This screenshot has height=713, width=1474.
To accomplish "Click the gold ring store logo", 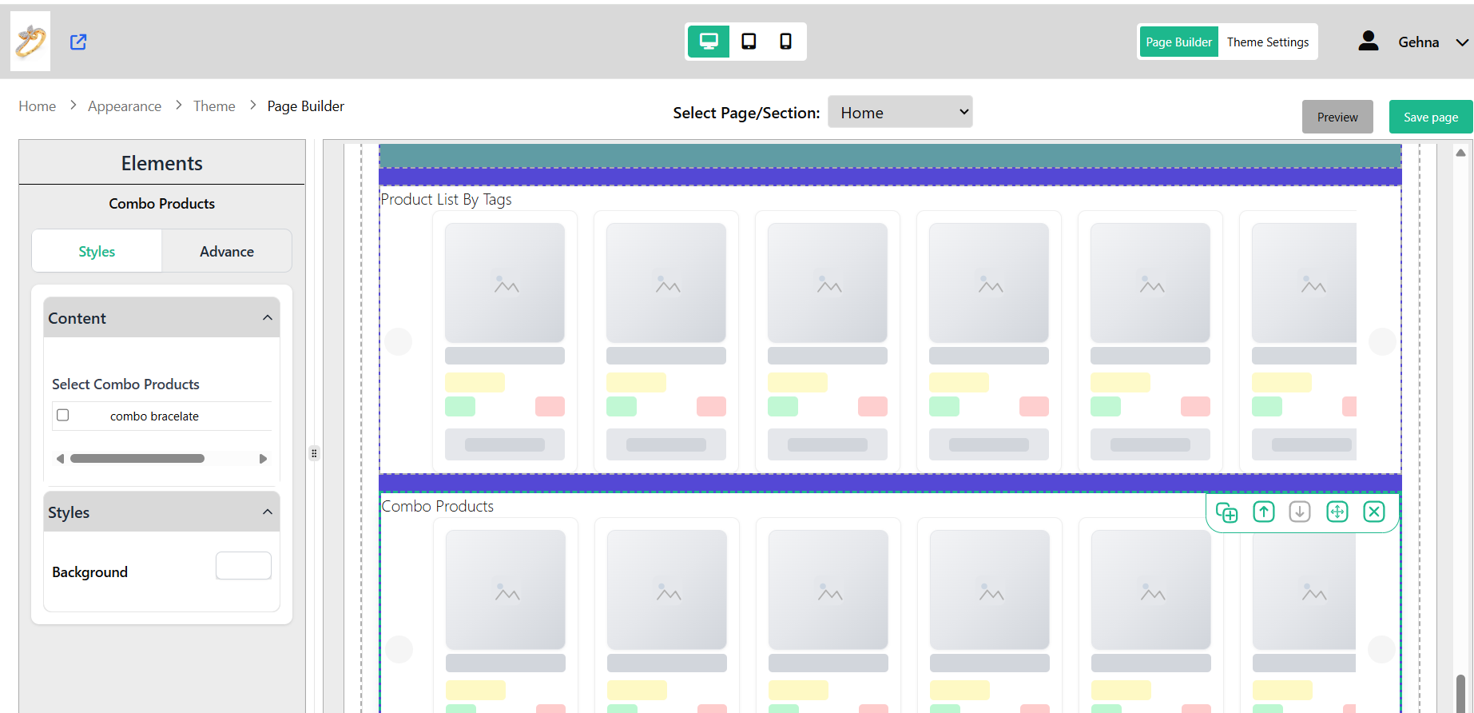I will tap(30, 42).
